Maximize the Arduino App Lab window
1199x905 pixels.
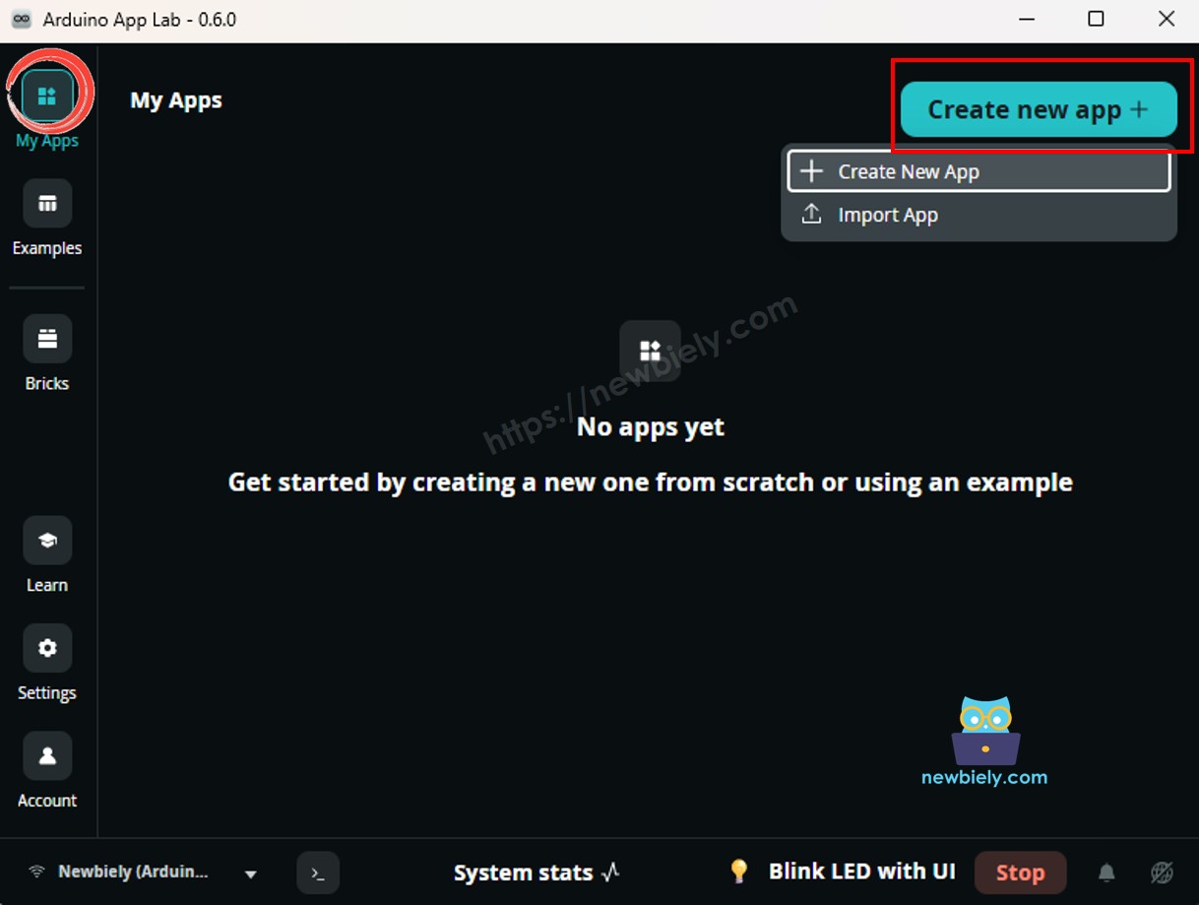point(1096,20)
